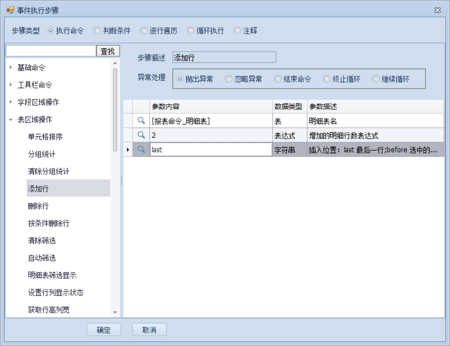Expand the 字段区域操作 category
450x346 pixels.
coord(11,102)
